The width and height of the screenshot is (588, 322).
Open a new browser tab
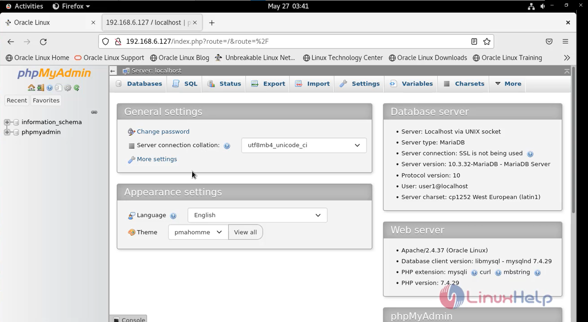(212, 23)
